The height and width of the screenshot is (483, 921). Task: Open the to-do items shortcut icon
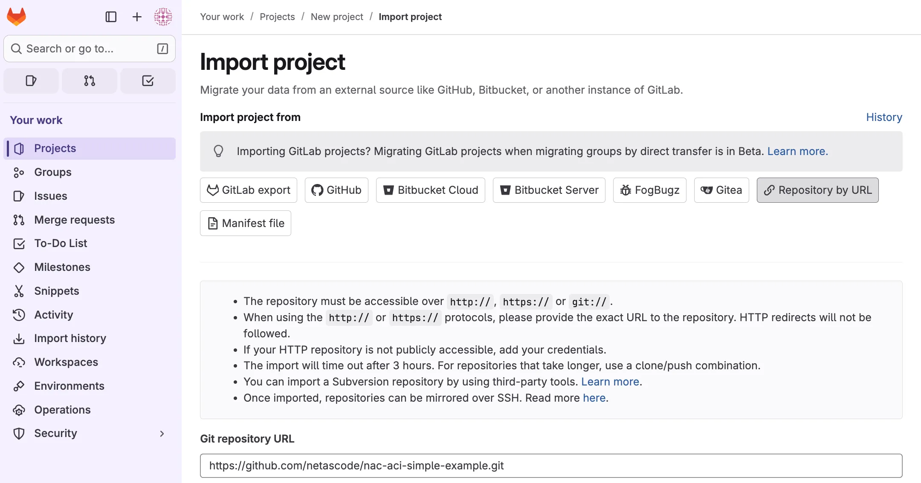(148, 80)
